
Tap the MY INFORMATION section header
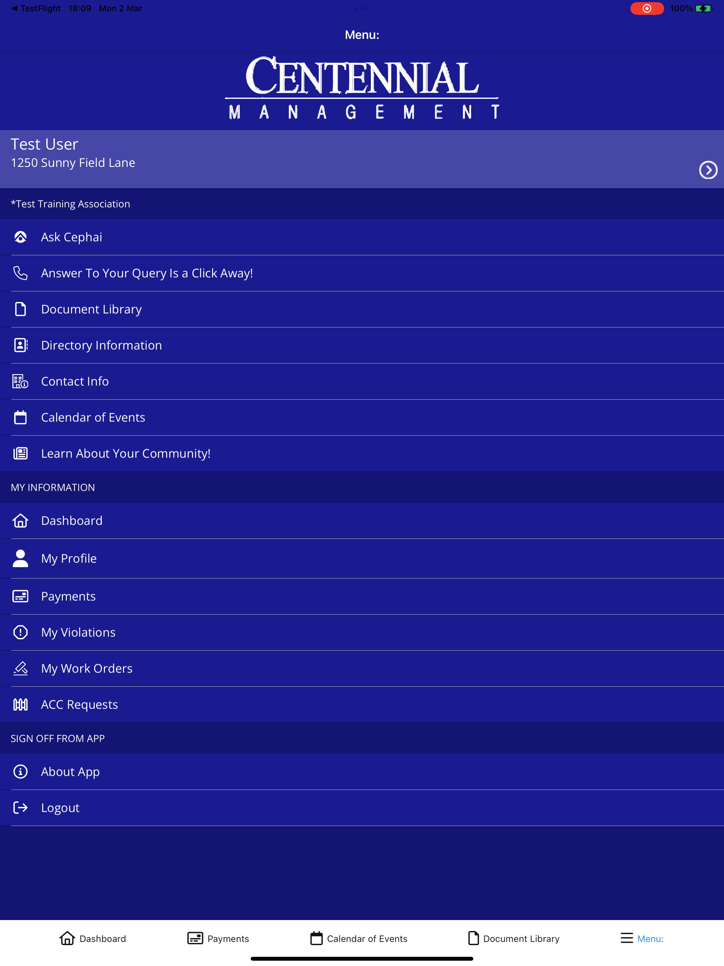(53, 487)
